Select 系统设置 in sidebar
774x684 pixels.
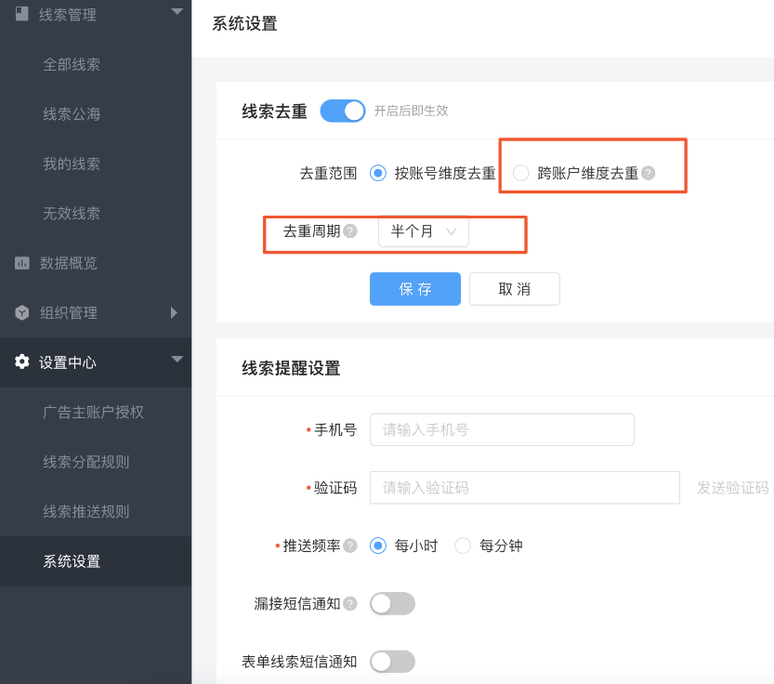coord(72,561)
